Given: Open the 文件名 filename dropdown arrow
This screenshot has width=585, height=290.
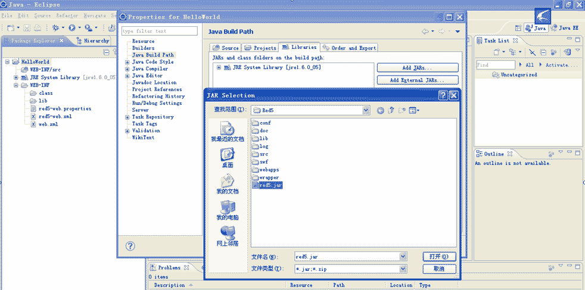Looking at the screenshot, I should click(x=403, y=257).
